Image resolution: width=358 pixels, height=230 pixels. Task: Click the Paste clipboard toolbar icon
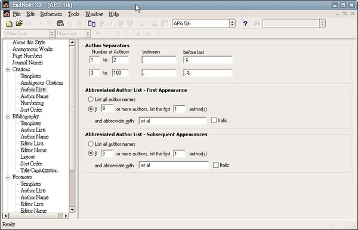click(60, 23)
